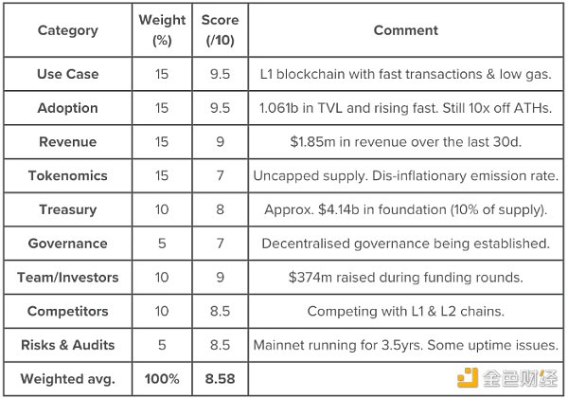The width and height of the screenshot is (568, 398).
Task: Select the Use Case row label
Action: pyautogui.click(x=68, y=74)
